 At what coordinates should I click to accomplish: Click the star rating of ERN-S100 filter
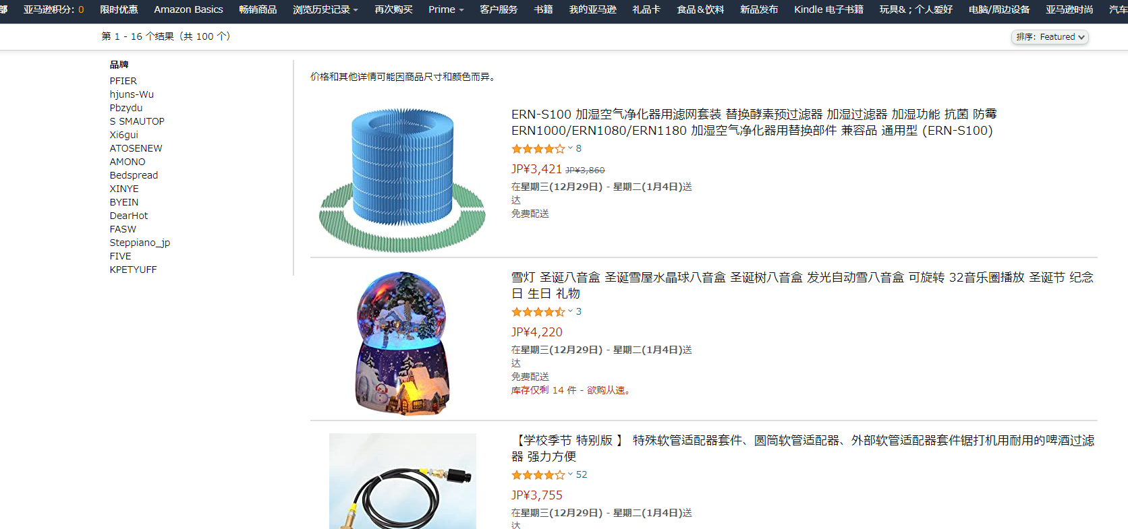pos(538,149)
